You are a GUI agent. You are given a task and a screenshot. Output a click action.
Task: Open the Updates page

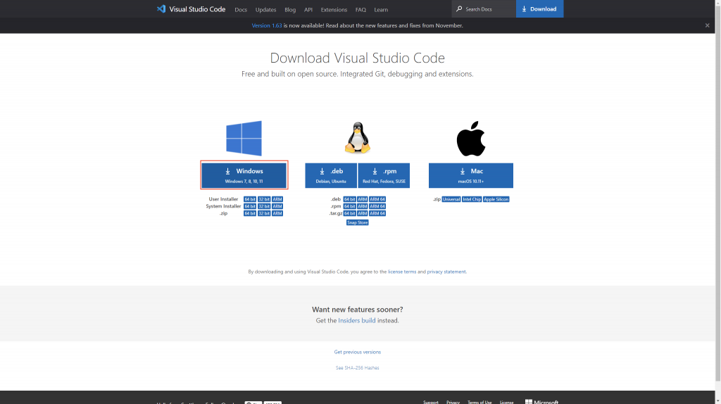[265, 10]
